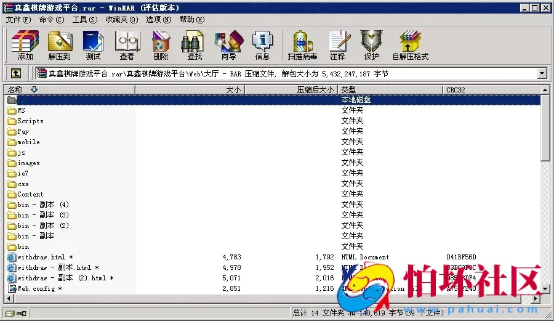Viewport: 554px width, 321px height.
Task: Click the Web.config file icon
Action: [x=12, y=288]
